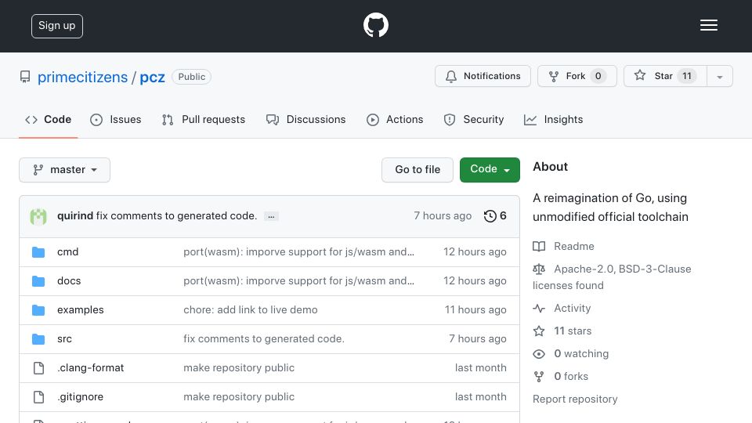Open the quirind author link
The image size is (752, 423).
(75, 216)
